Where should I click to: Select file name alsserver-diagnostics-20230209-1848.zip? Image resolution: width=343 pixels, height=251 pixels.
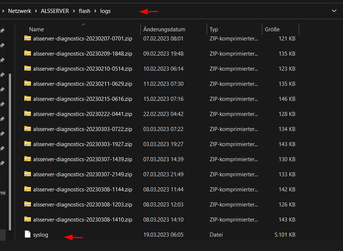tap(83, 54)
